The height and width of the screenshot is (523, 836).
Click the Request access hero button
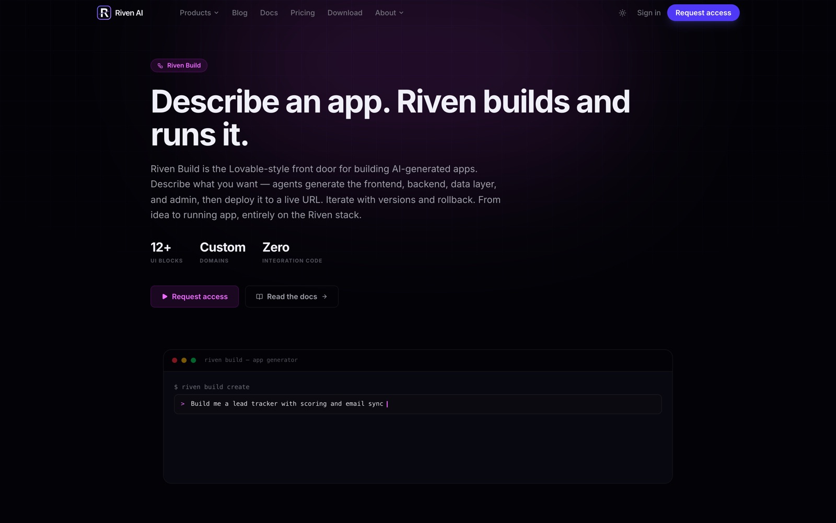pos(194,297)
